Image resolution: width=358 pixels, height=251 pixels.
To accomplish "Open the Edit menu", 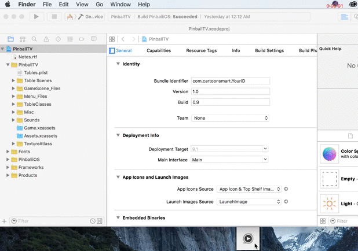I will coord(64,4).
